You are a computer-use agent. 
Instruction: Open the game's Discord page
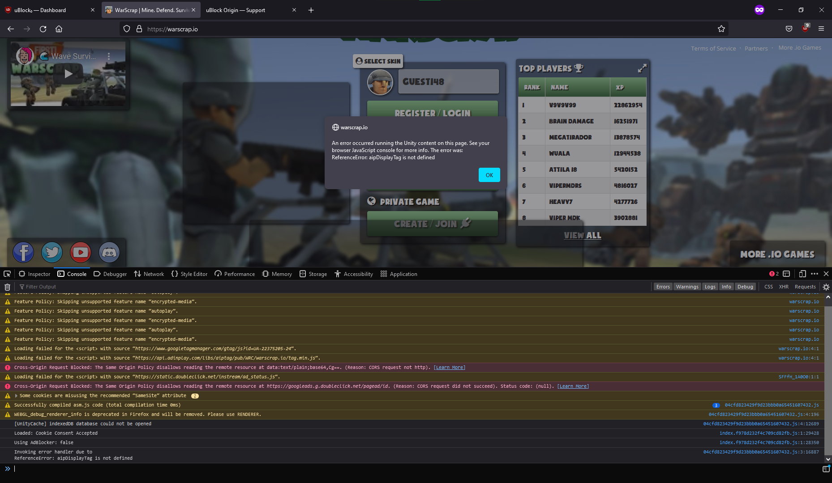(109, 252)
